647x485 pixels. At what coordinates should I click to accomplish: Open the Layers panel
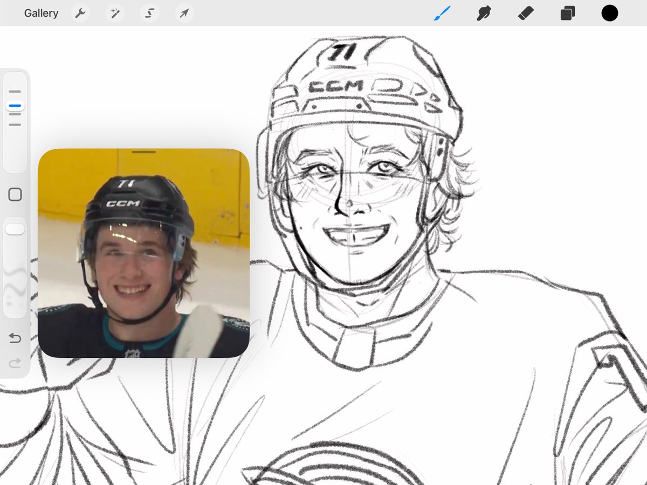coord(568,13)
